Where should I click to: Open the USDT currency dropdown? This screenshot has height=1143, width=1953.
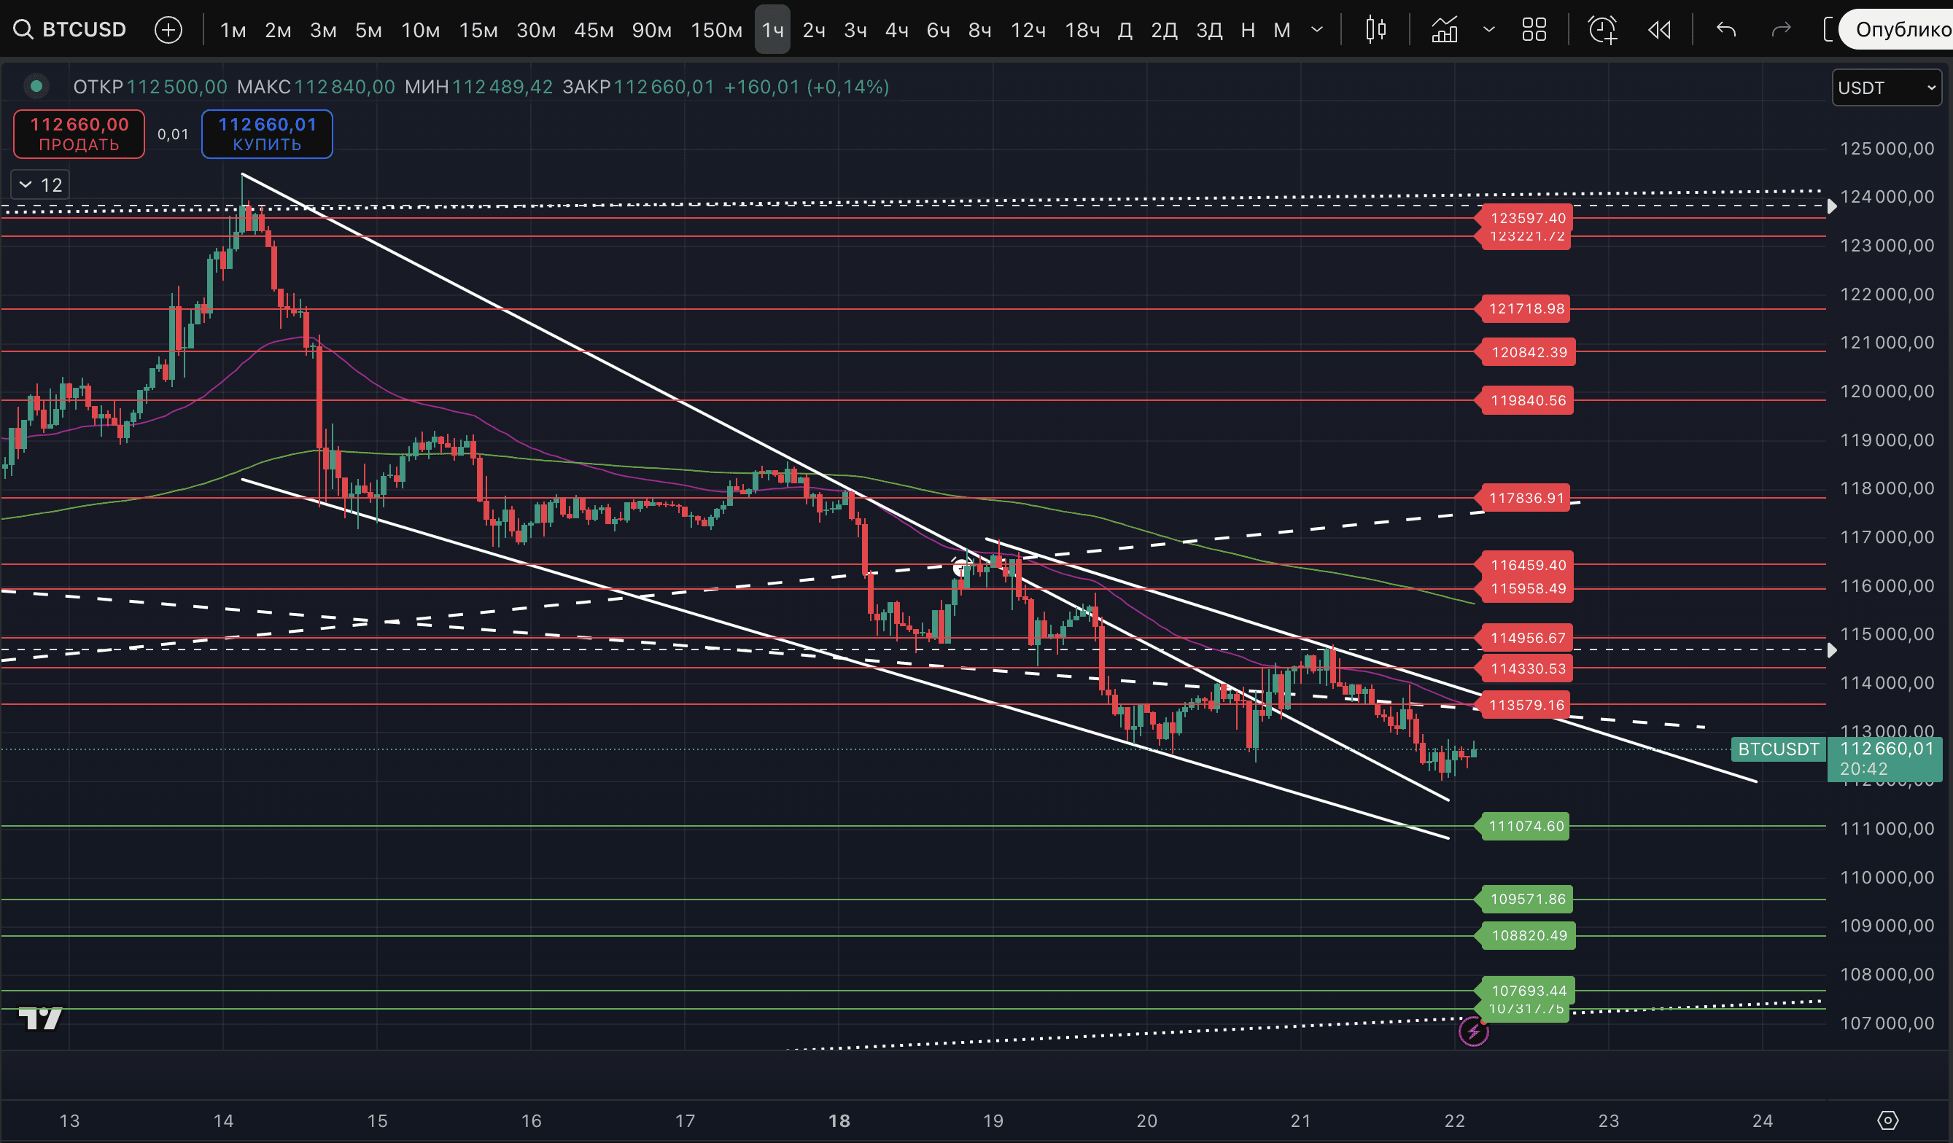[x=1887, y=87]
